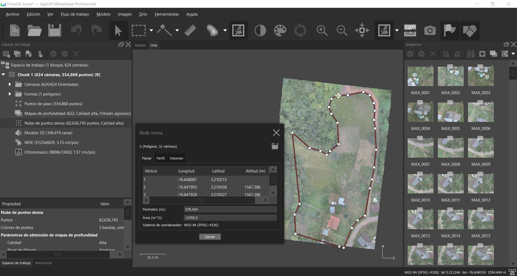Open the patch tool dropdown arrow
The width and height of the screenshot is (517, 276).
225,30
